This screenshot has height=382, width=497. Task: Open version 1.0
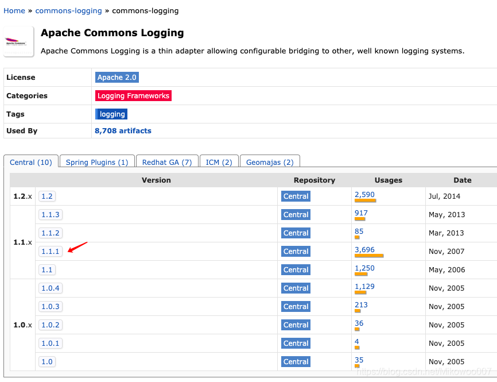click(47, 362)
